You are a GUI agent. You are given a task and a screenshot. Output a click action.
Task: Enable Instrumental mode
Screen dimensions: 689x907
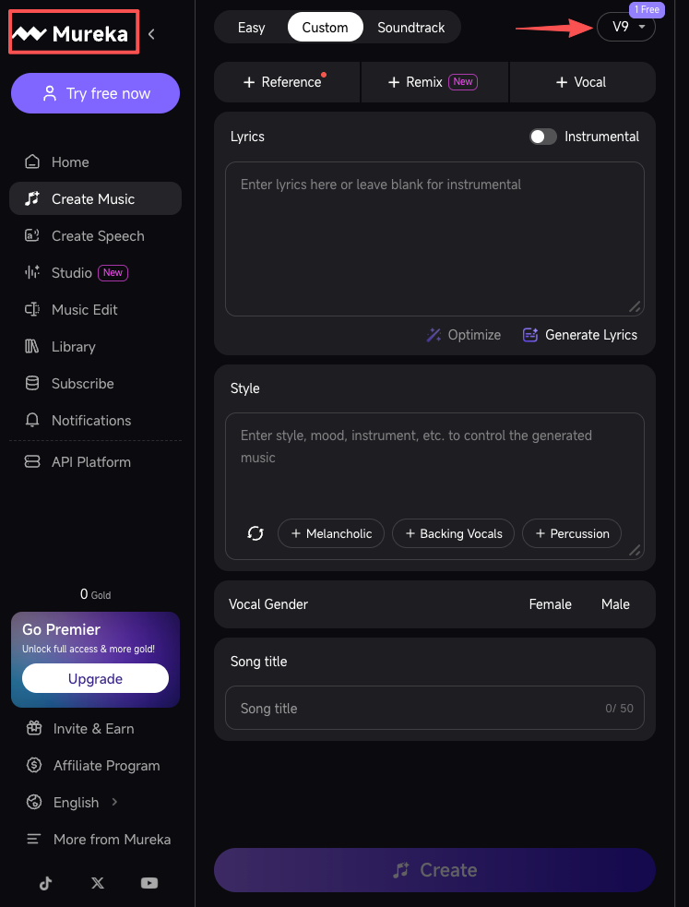click(543, 136)
